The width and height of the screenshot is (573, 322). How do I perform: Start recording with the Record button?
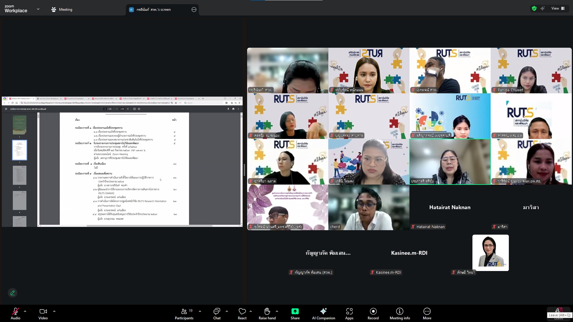tap(373, 312)
